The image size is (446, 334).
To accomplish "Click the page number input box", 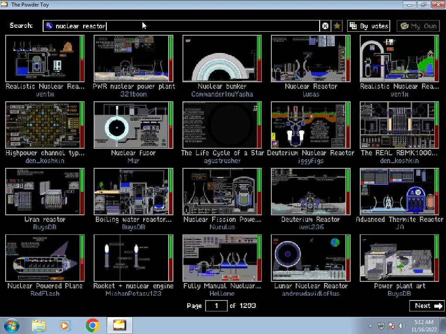I will point(216,306).
